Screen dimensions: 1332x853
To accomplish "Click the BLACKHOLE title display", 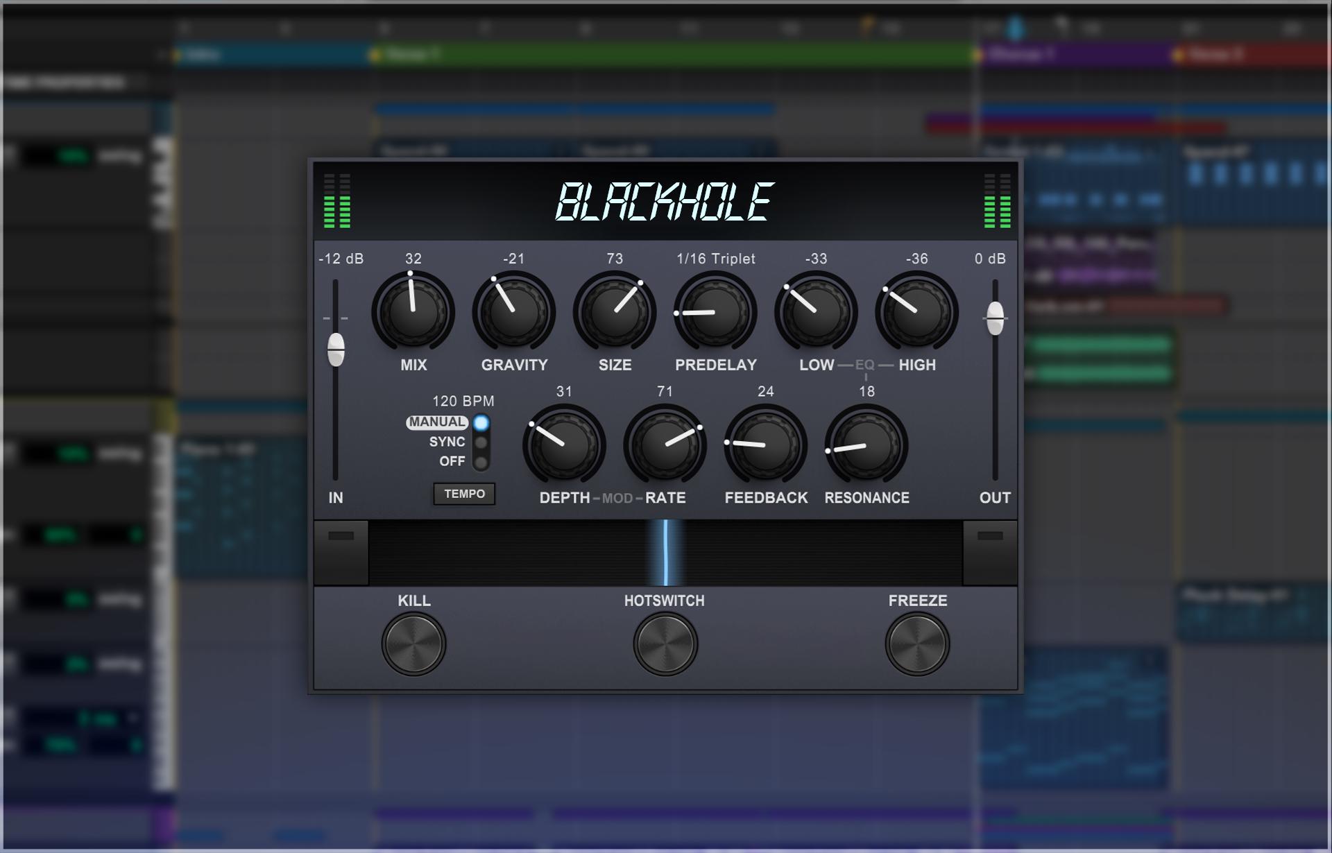I will point(665,202).
